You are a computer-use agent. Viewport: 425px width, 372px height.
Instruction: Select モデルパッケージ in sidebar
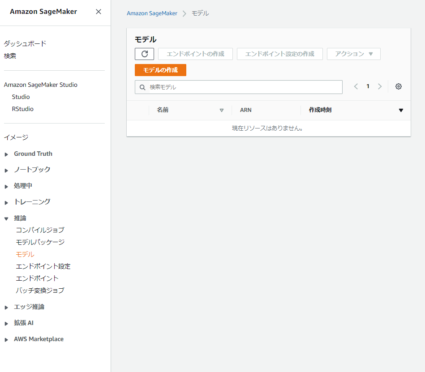(40, 242)
